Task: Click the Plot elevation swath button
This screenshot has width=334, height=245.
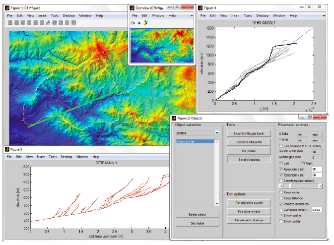Action: [249, 203]
